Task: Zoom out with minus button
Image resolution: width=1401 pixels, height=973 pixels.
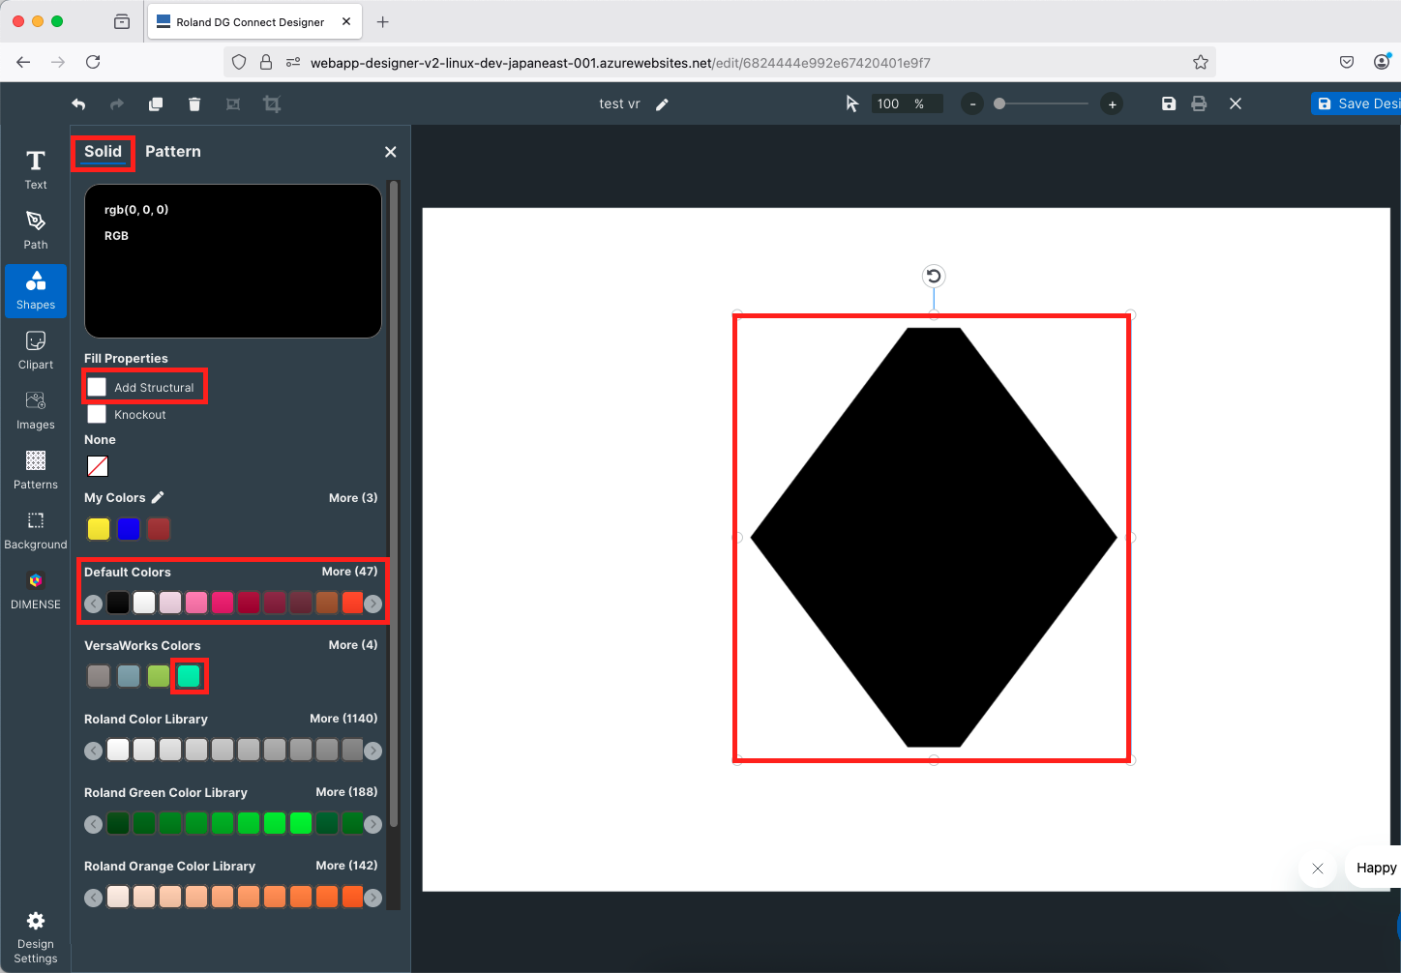Action: [x=972, y=103]
